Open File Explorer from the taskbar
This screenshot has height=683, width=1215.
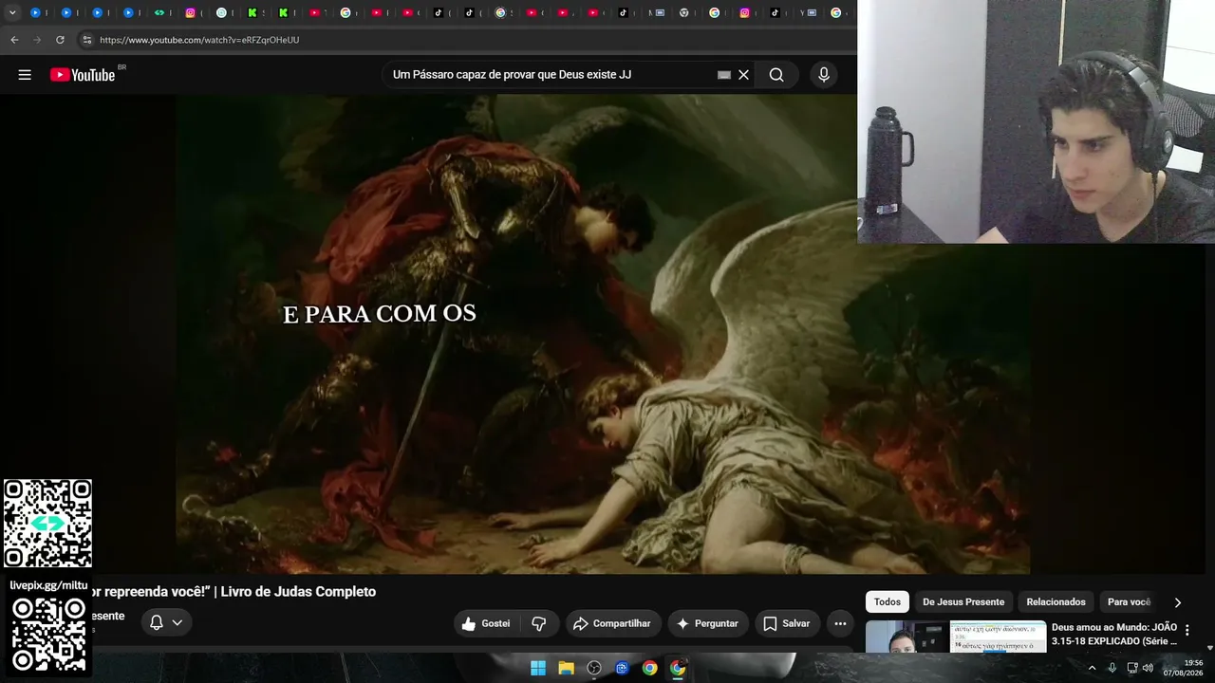click(566, 668)
